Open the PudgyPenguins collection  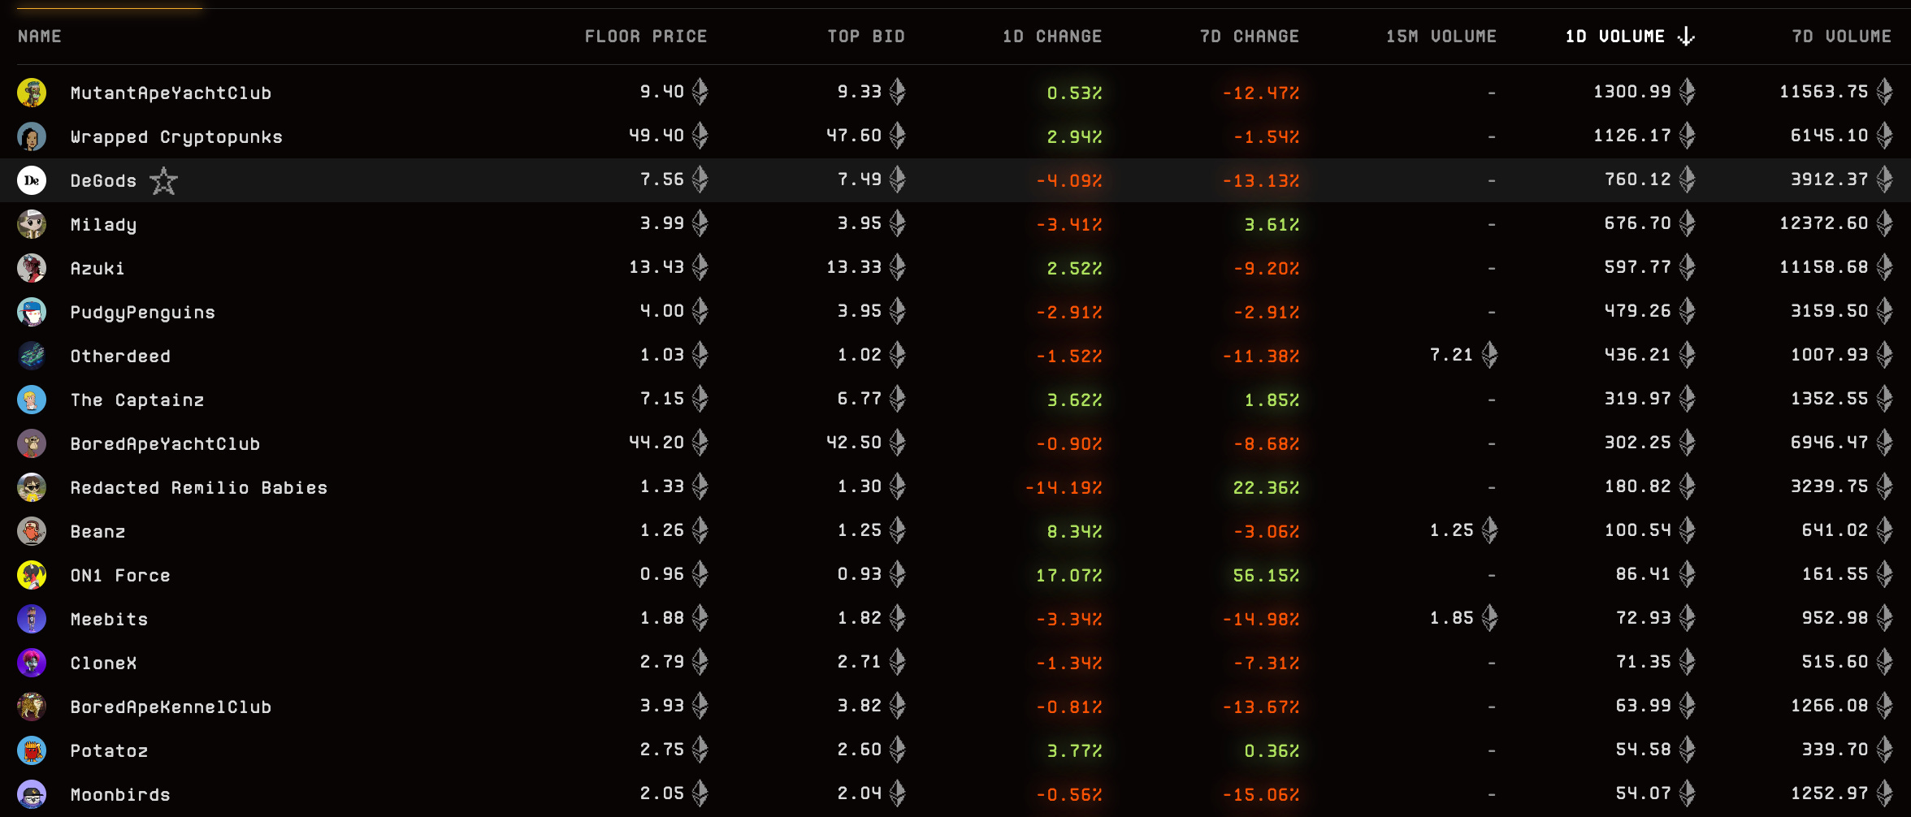pyautogui.click(x=142, y=313)
